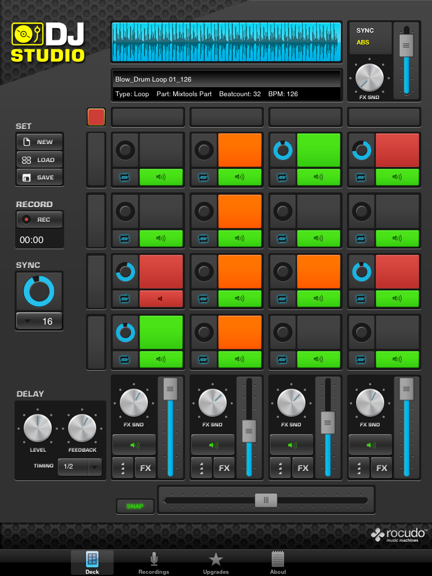Open the three-dots button in third channel strip
Viewport: 432px width, 576px height.
click(x=280, y=467)
